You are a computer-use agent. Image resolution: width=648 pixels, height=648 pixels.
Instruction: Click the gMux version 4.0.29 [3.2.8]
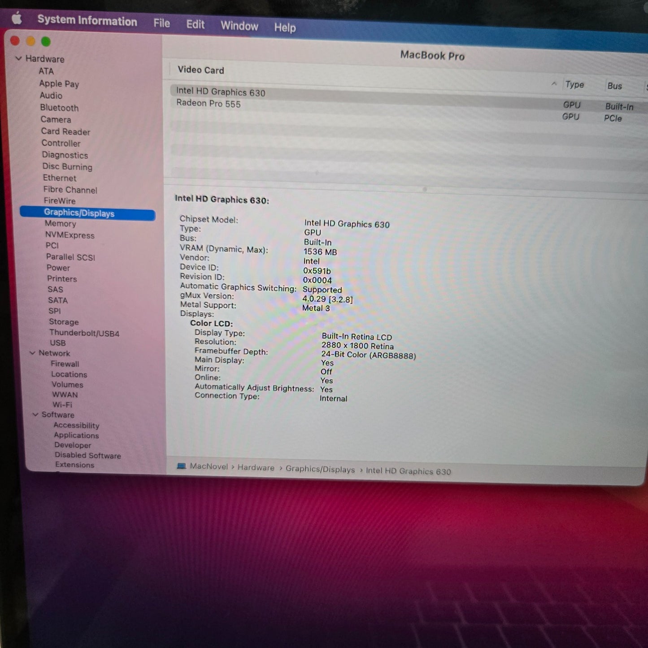[327, 299]
